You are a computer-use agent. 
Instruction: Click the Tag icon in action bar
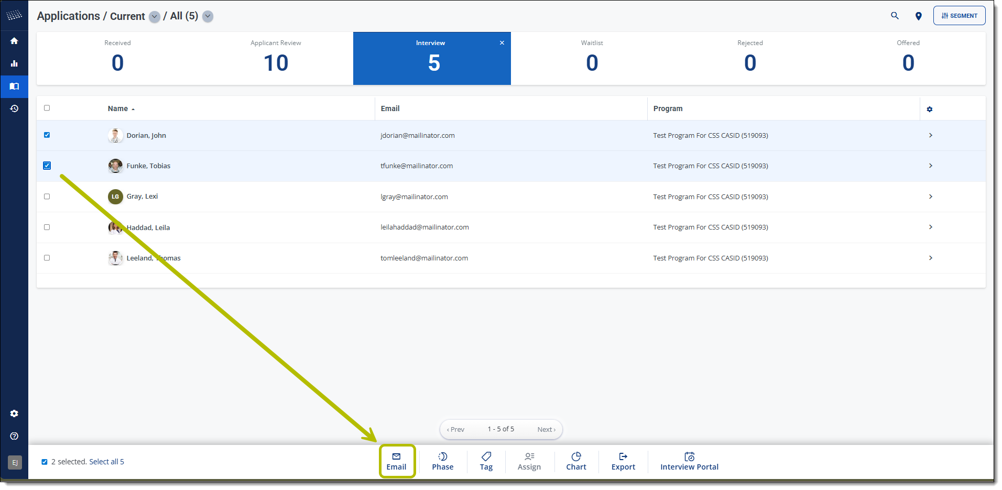(x=486, y=461)
